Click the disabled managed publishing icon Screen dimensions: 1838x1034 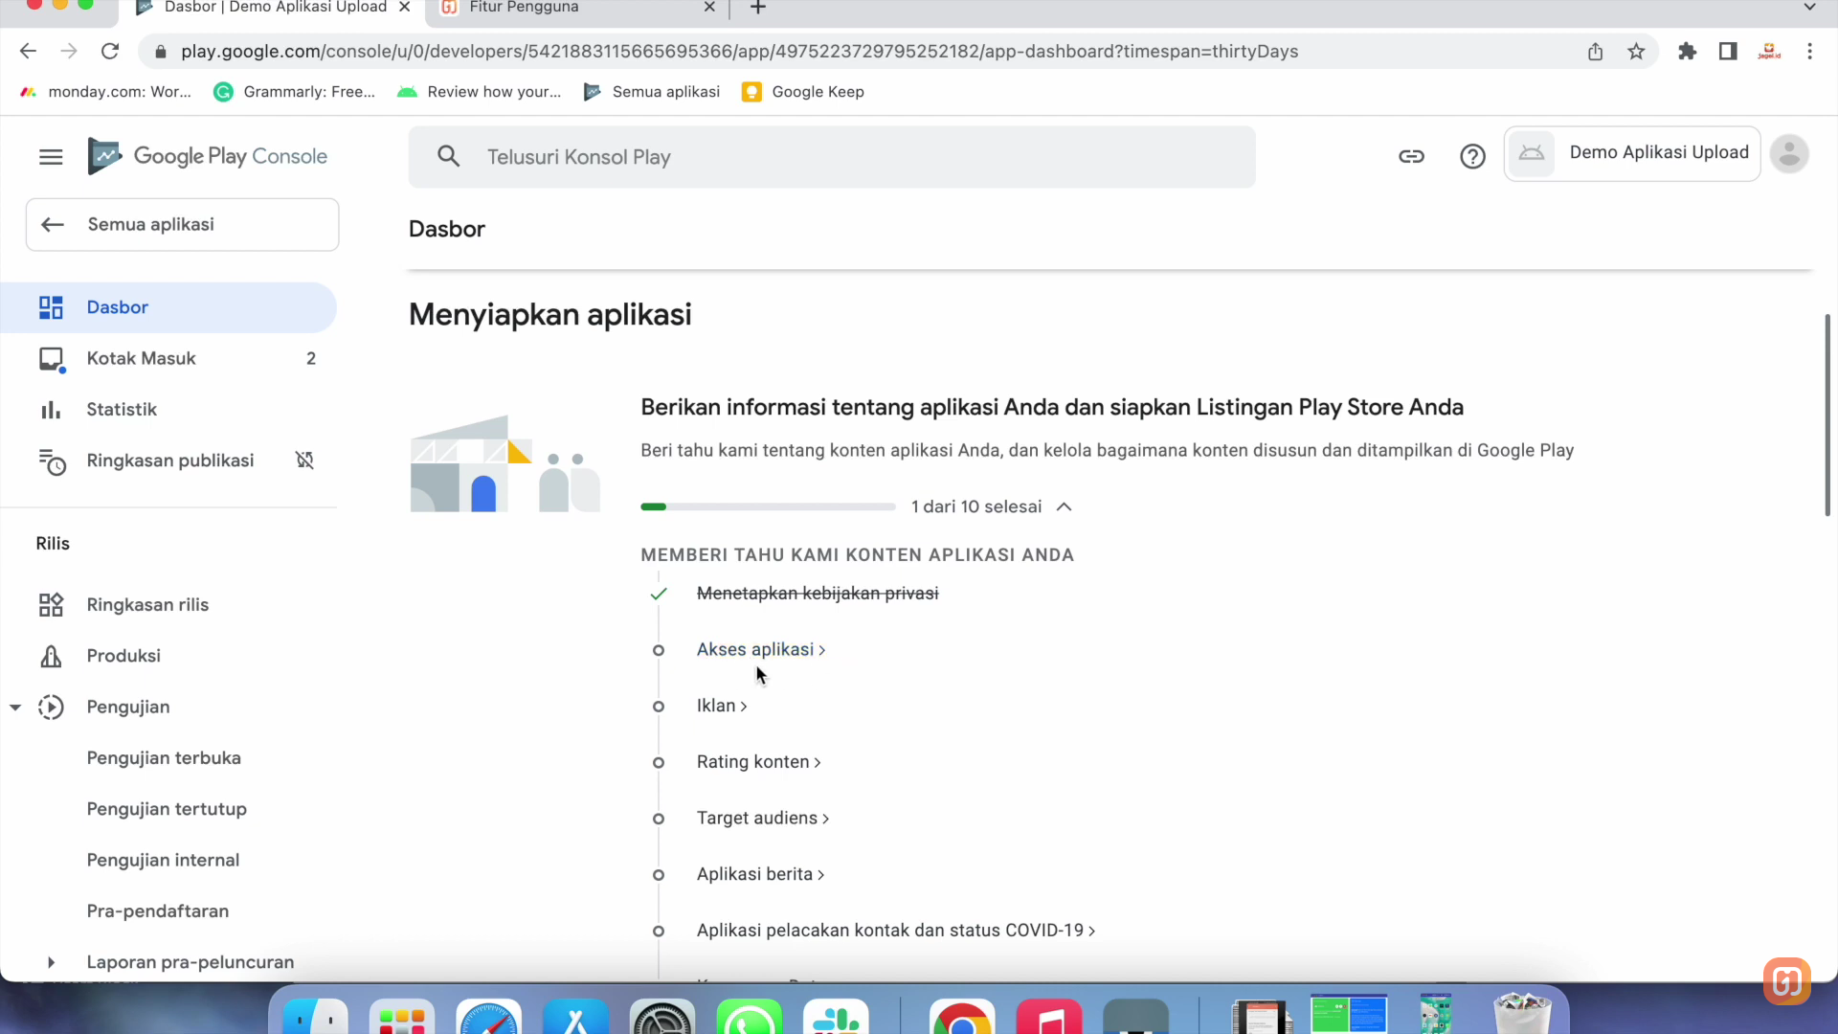coord(304,461)
